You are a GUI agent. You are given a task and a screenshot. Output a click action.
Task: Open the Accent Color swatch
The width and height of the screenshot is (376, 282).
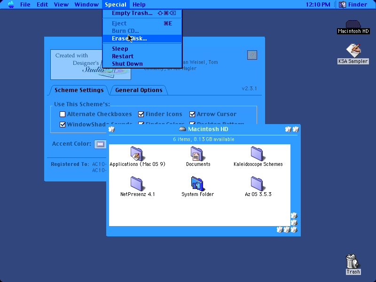point(100,144)
